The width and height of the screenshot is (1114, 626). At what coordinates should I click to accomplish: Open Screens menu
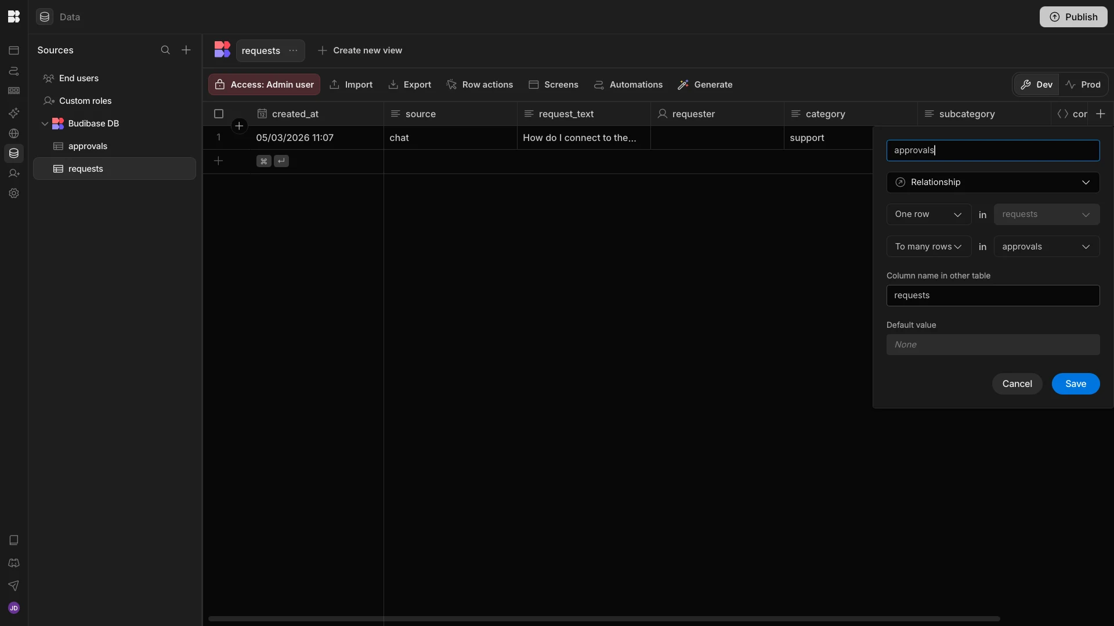pyautogui.click(x=554, y=85)
